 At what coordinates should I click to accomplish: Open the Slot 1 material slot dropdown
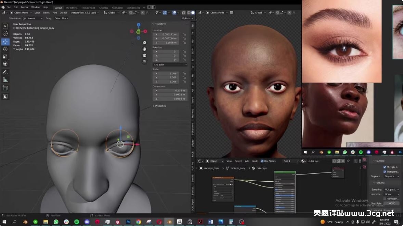291,161
